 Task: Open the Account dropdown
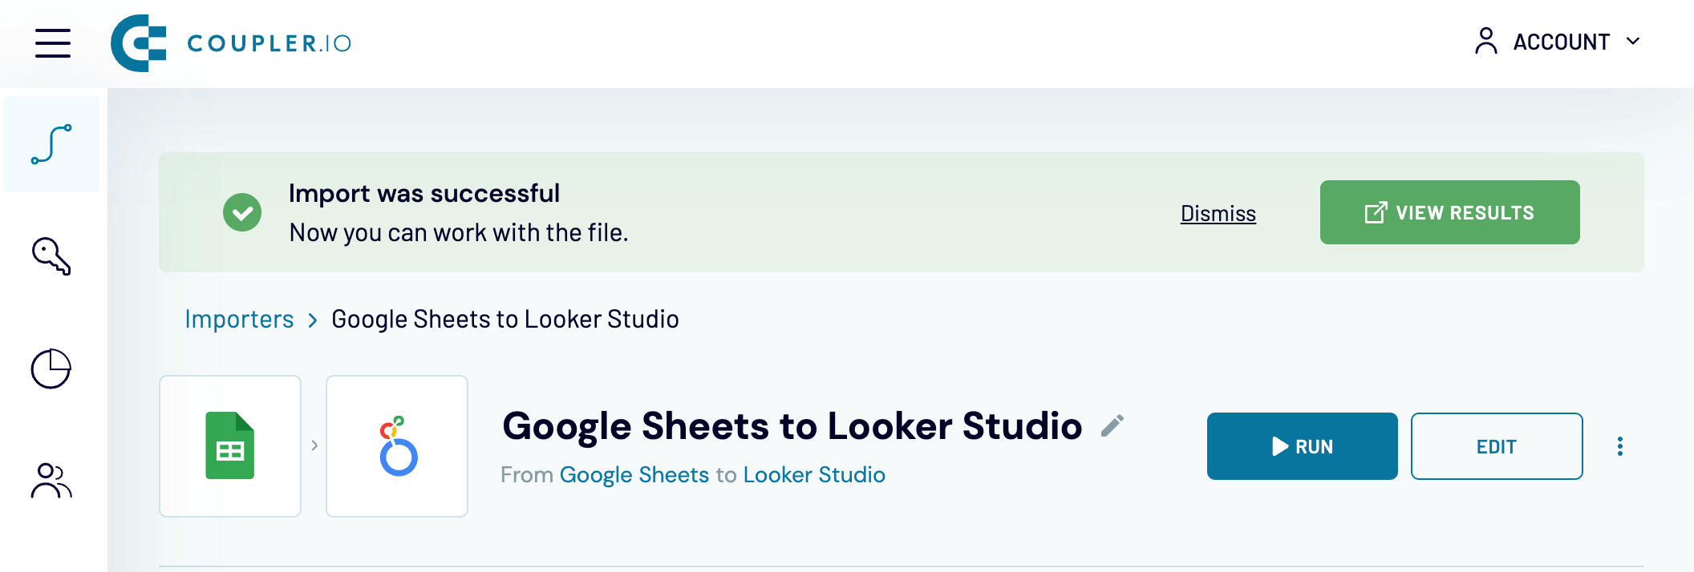tap(1558, 42)
